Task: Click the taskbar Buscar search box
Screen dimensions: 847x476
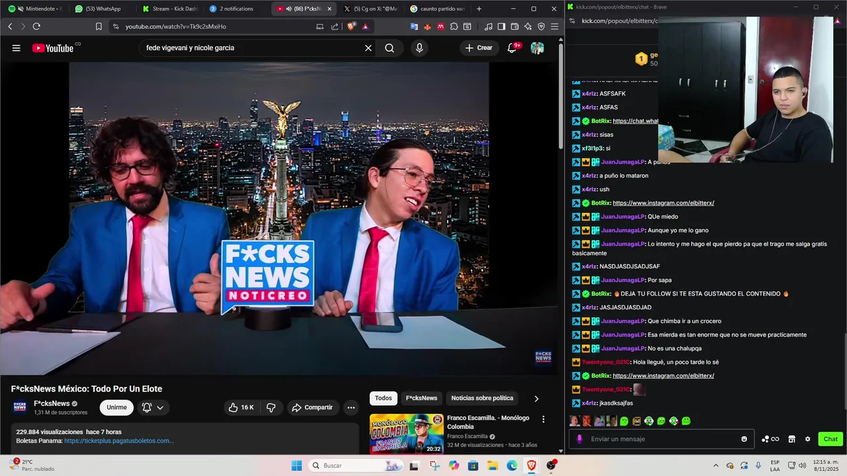Action: [355, 465]
